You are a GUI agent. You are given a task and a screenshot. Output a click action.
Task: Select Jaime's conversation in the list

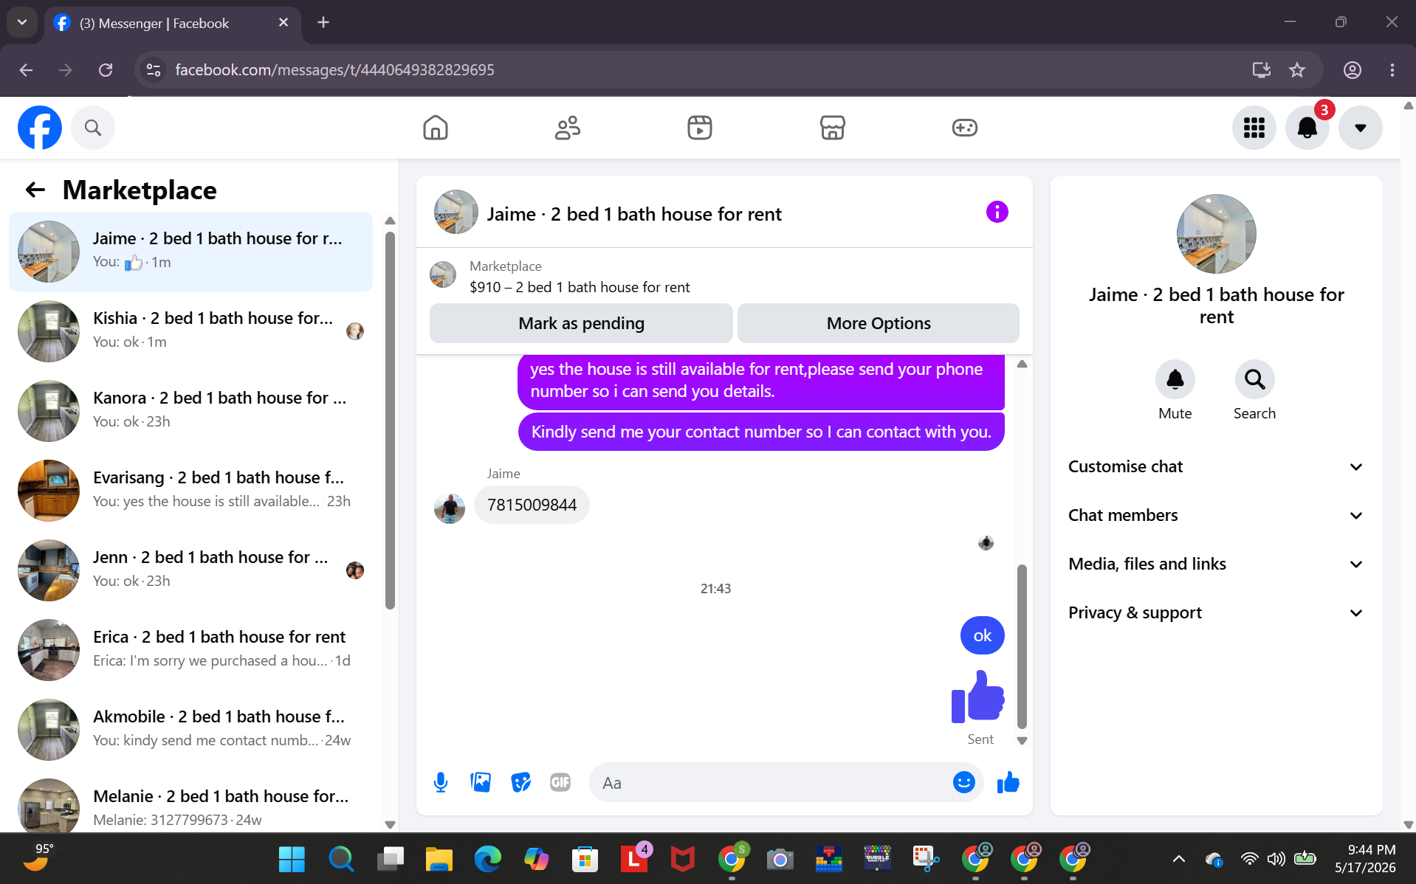coord(190,252)
